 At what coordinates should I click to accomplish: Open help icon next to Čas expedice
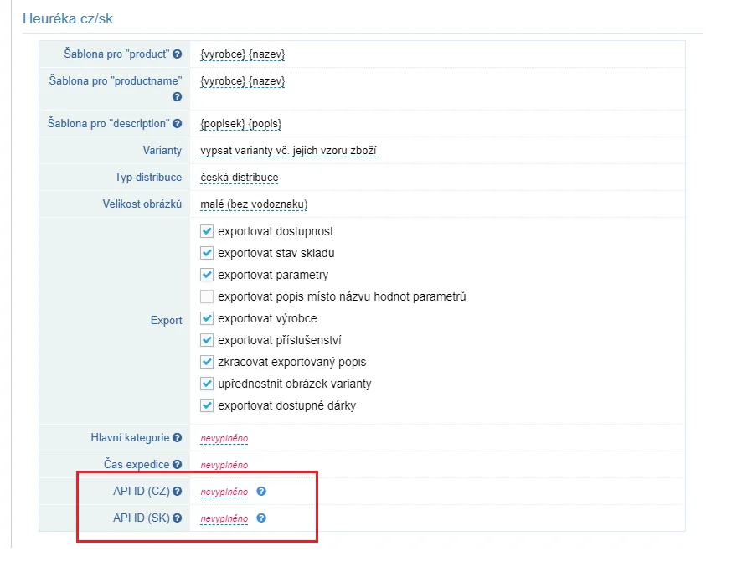point(177,464)
